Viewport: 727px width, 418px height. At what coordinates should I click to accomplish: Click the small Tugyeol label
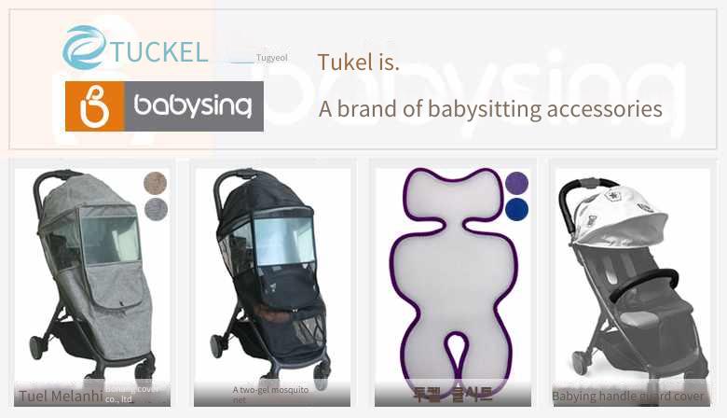272,58
